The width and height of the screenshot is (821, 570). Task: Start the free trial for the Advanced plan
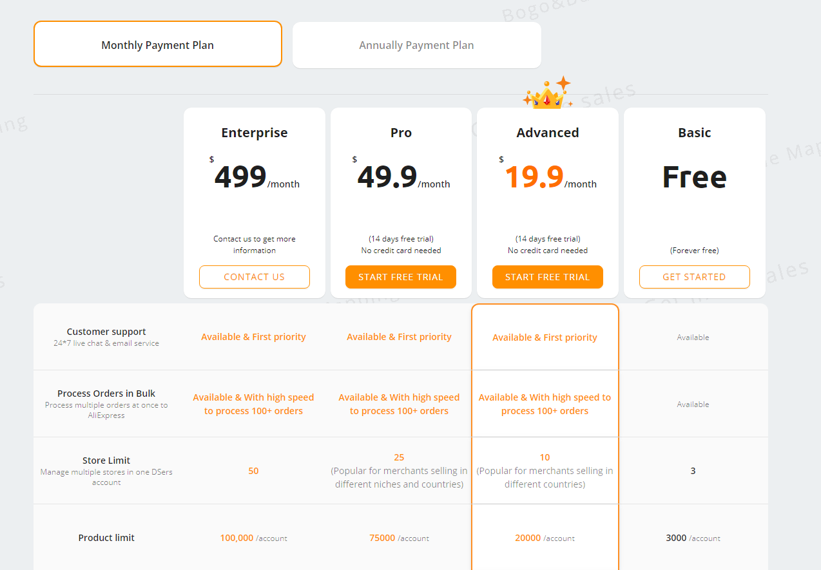tap(547, 276)
